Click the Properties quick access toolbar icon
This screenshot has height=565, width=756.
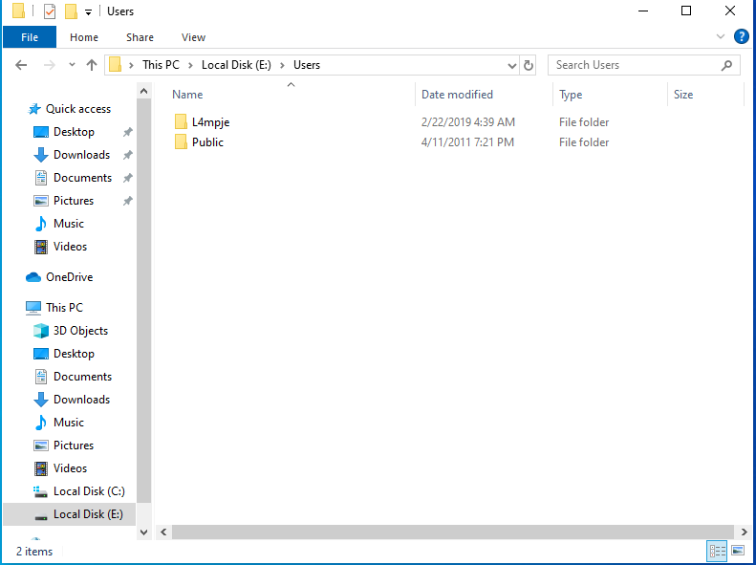[x=50, y=11]
